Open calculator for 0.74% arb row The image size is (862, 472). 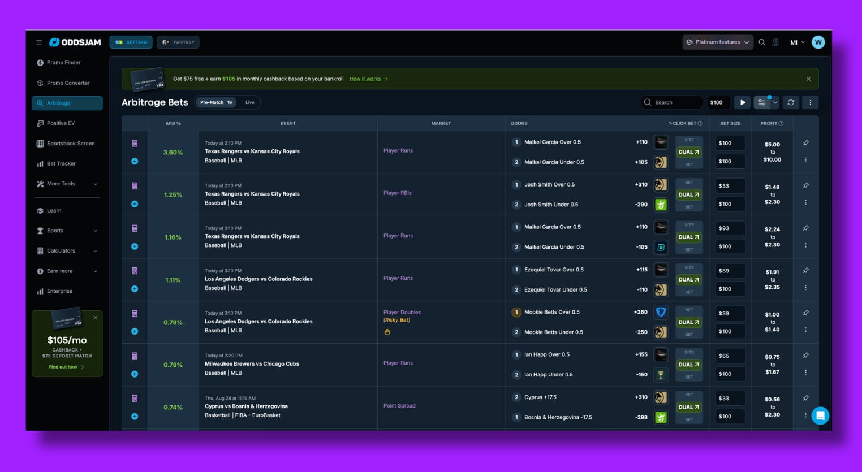coord(135,399)
